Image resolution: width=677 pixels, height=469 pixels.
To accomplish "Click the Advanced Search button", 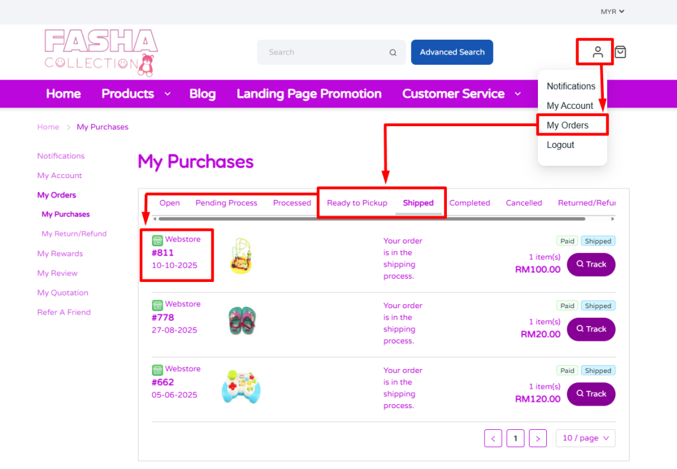I will coord(452,52).
